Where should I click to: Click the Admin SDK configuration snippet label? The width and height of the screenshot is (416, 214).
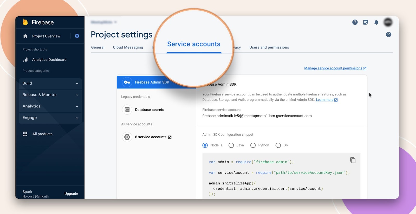(227, 134)
